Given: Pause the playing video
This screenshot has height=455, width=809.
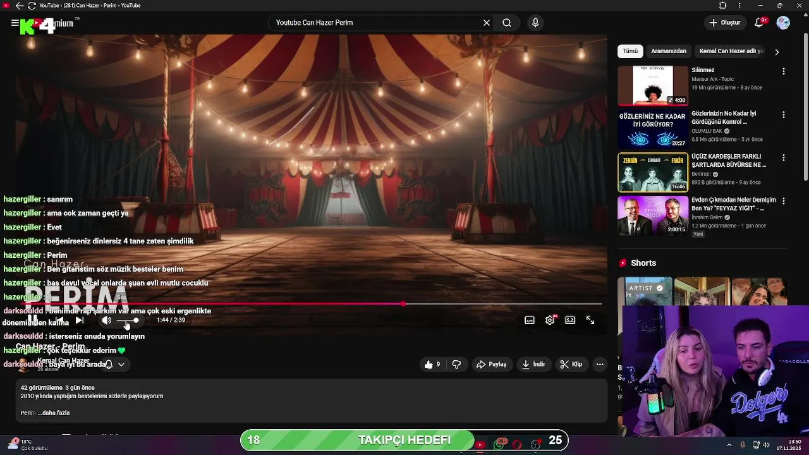Looking at the screenshot, I should 32,320.
